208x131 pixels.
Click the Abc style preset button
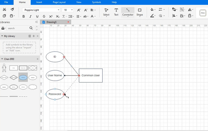point(203,13)
